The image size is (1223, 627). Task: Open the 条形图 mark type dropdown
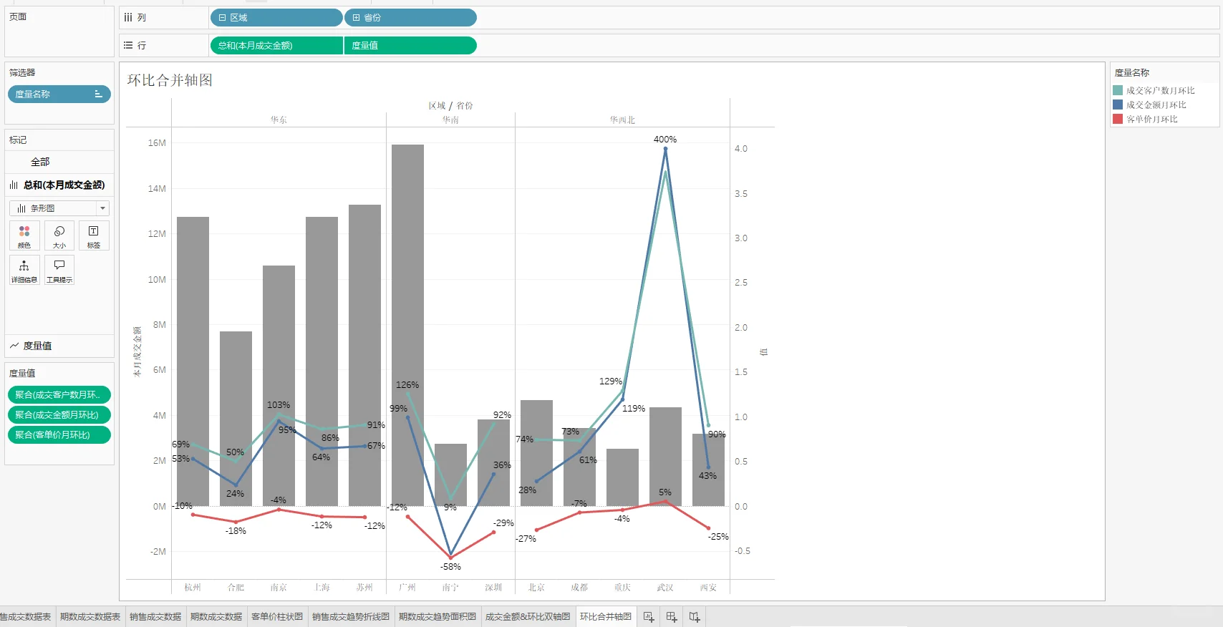coord(59,208)
